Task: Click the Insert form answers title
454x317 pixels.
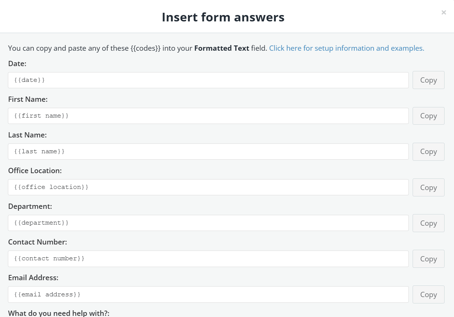Action: pyautogui.click(x=223, y=17)
